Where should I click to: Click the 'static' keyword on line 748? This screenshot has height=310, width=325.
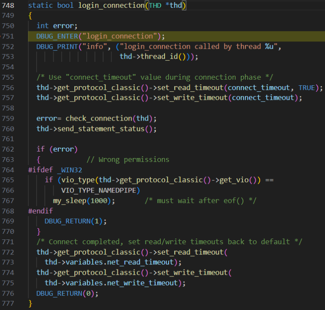click(x=40, y=6)
